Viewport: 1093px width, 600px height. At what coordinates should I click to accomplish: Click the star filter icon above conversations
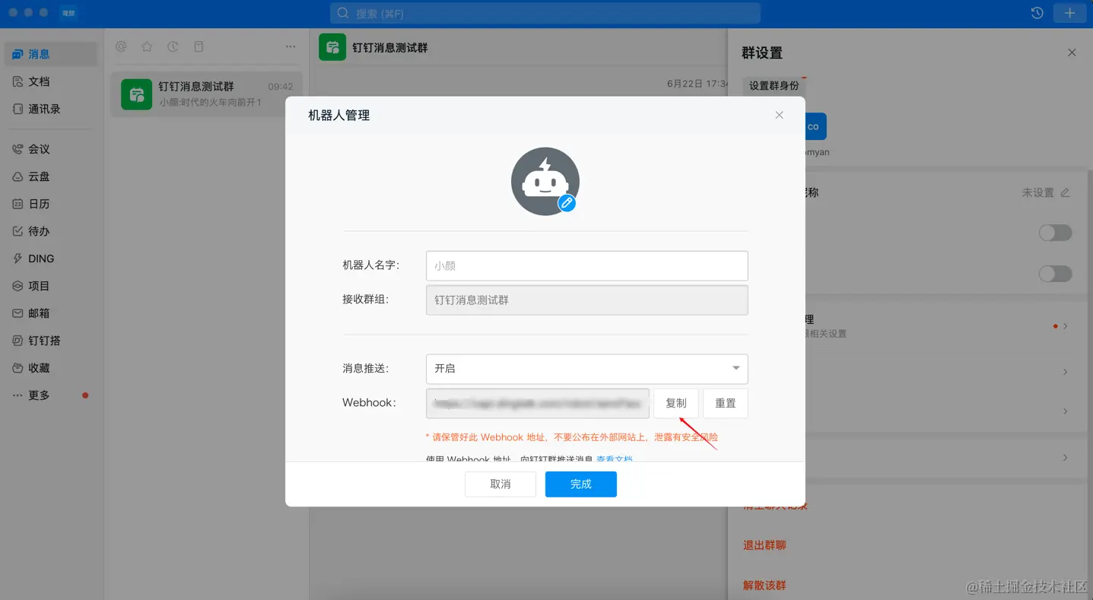[x=147, y=46]
